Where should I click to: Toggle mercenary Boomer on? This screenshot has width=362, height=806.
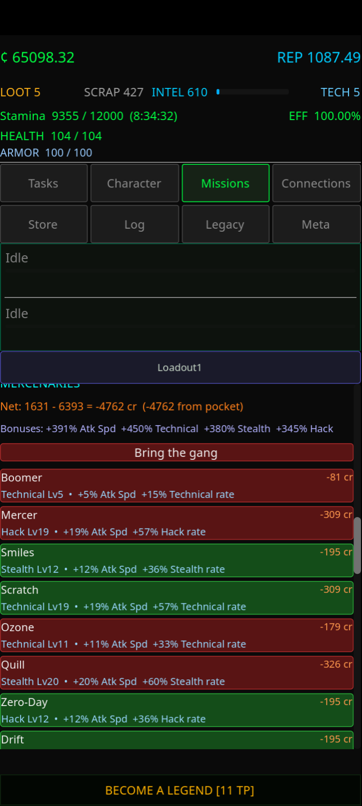pyautogui.click(x=176, y=486)
